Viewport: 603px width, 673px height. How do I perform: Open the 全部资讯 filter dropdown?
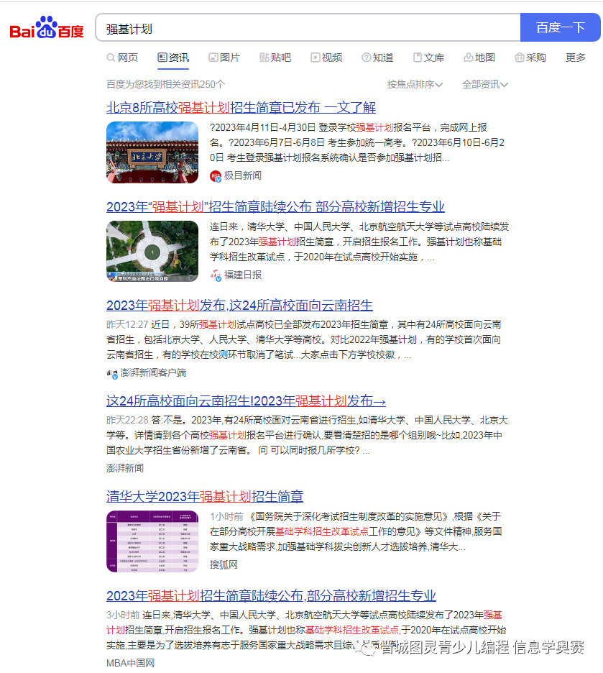tap(484, 85)
